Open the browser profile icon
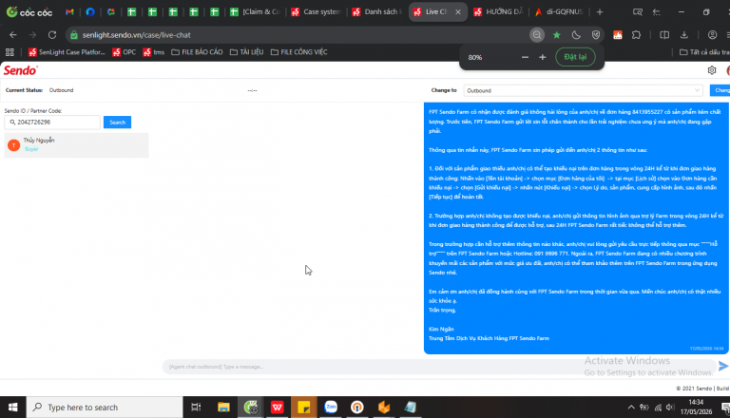 tap(712, 35)
